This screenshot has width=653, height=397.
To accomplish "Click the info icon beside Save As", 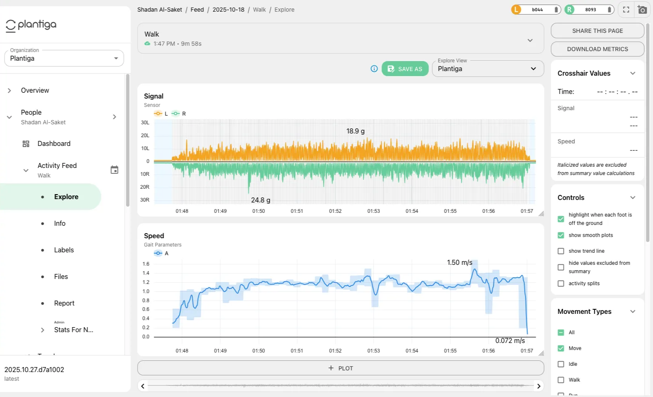I will pyautogui.click(x=374, y=69).
